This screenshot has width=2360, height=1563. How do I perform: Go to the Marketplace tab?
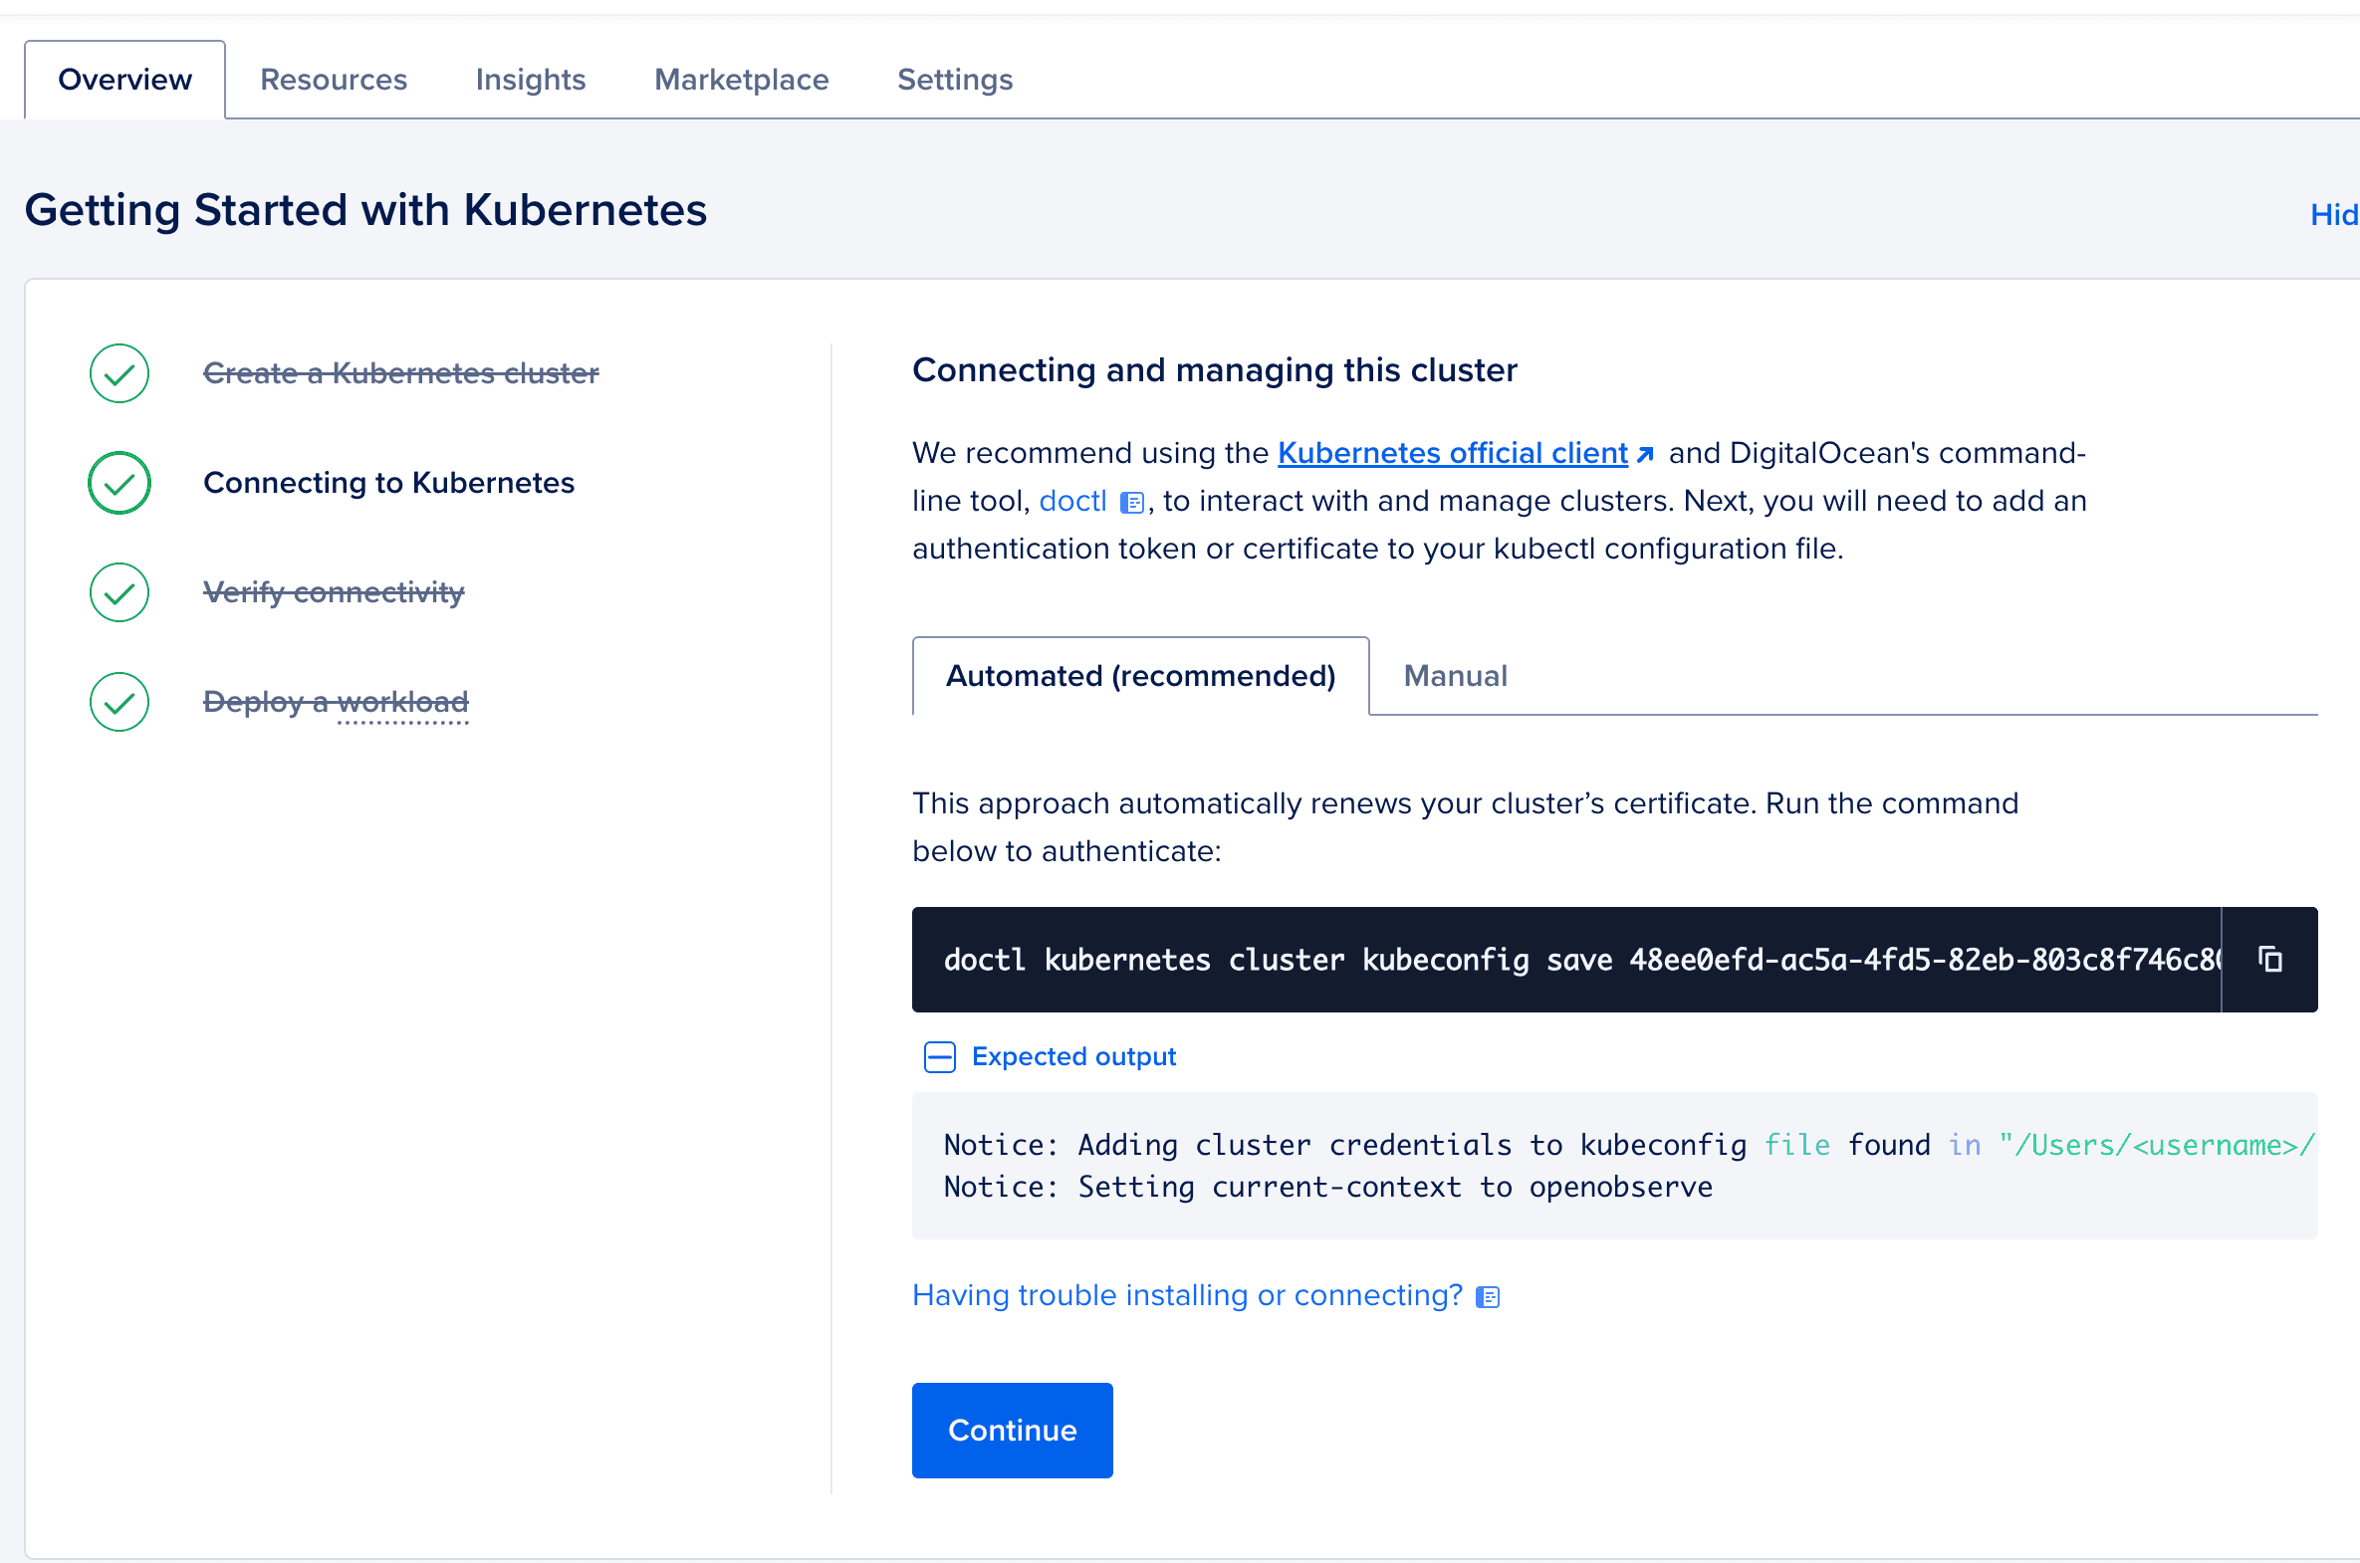tap(741, 80)
